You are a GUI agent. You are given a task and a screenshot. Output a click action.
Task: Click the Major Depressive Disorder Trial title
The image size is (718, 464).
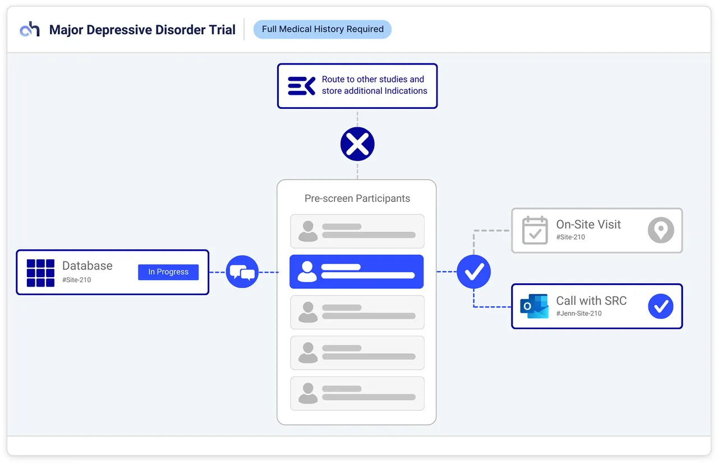142,30
